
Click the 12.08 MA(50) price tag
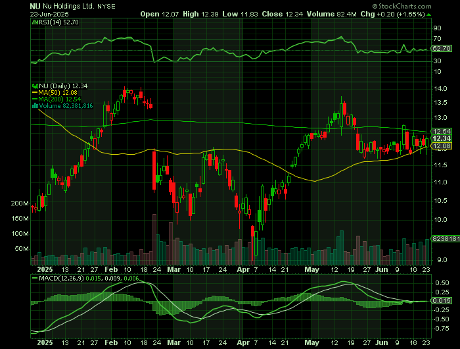pyautogui.click(x=442, y=146)
